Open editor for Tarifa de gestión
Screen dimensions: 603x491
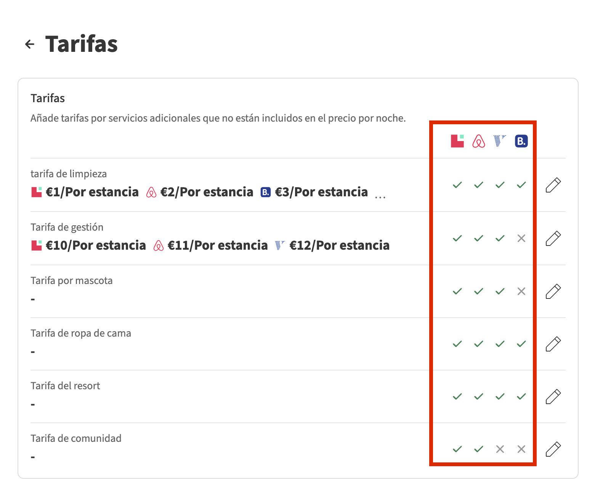[x=553, y=239]
